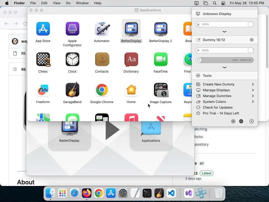Open the View menu
The image size is (269, 202).
[57, 3]
